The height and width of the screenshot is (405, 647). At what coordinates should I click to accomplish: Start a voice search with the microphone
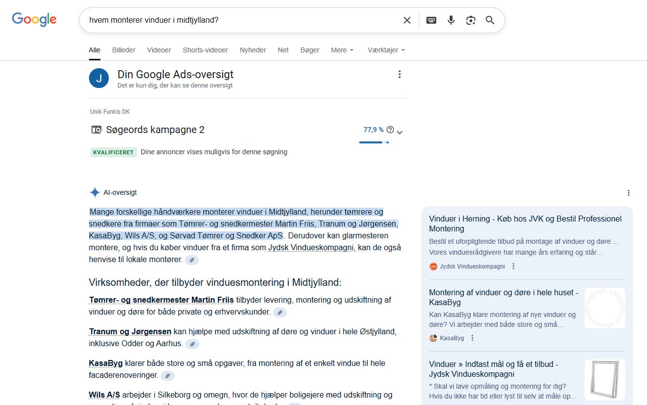coord(451,20)
